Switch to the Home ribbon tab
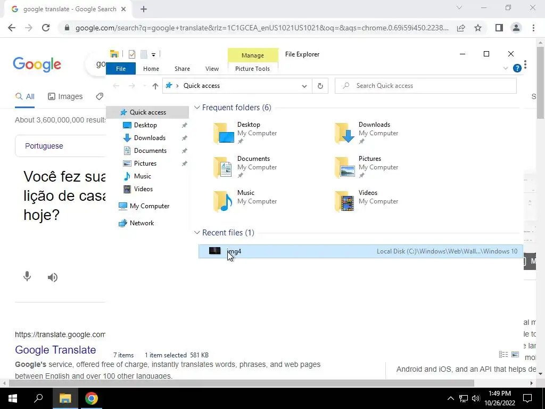Screen dimensions: 545x409 [151, 69]
